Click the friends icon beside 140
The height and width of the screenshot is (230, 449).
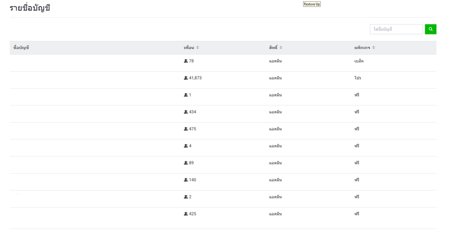coord(186,180)
